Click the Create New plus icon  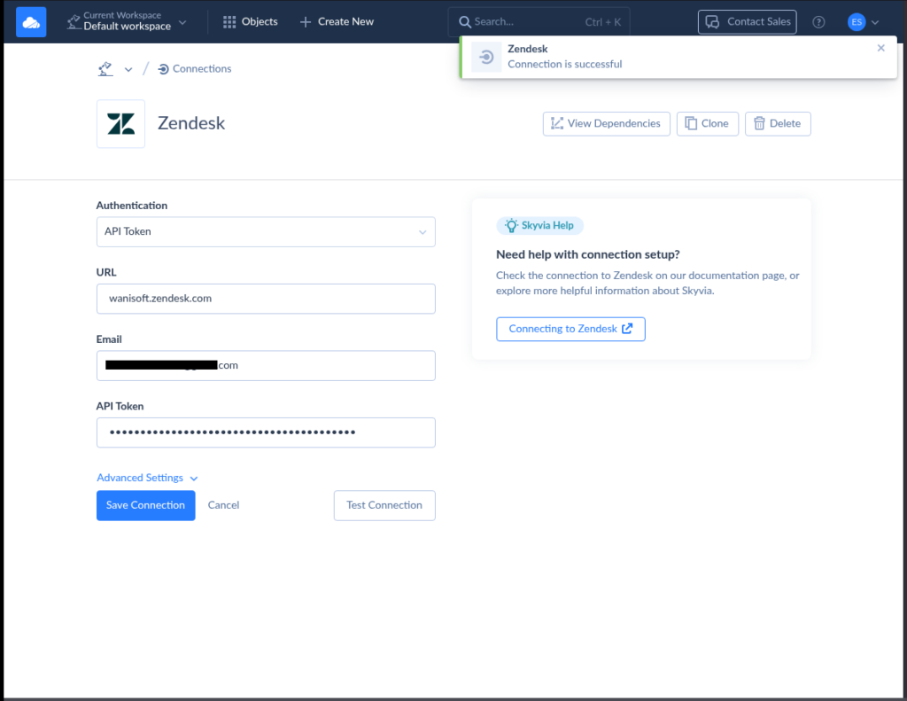[306, 22]
